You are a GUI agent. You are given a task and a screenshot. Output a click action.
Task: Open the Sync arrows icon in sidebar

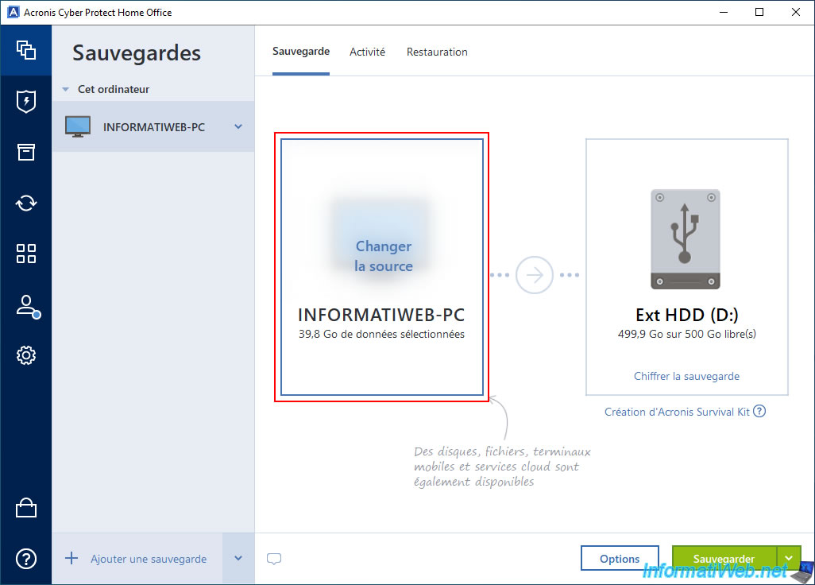pyautogui.click(x=26, y=203)
